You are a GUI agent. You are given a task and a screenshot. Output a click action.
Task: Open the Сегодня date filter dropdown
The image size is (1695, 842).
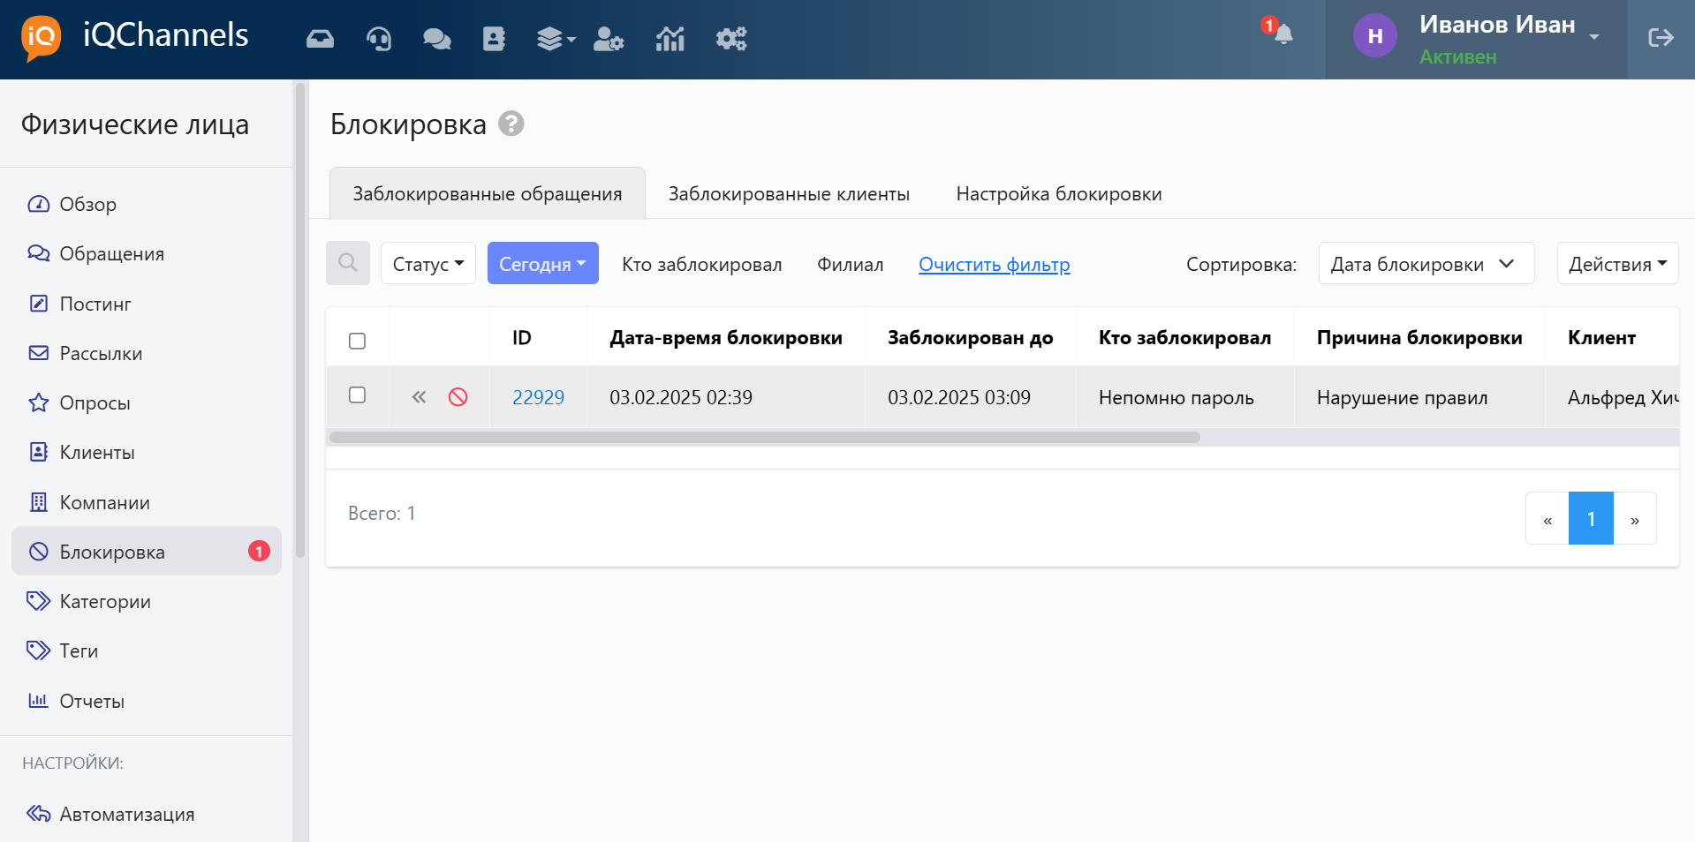pos(543,263)
